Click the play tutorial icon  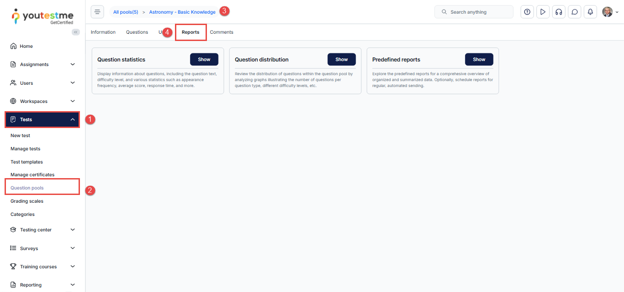click(x=542, y=12)
